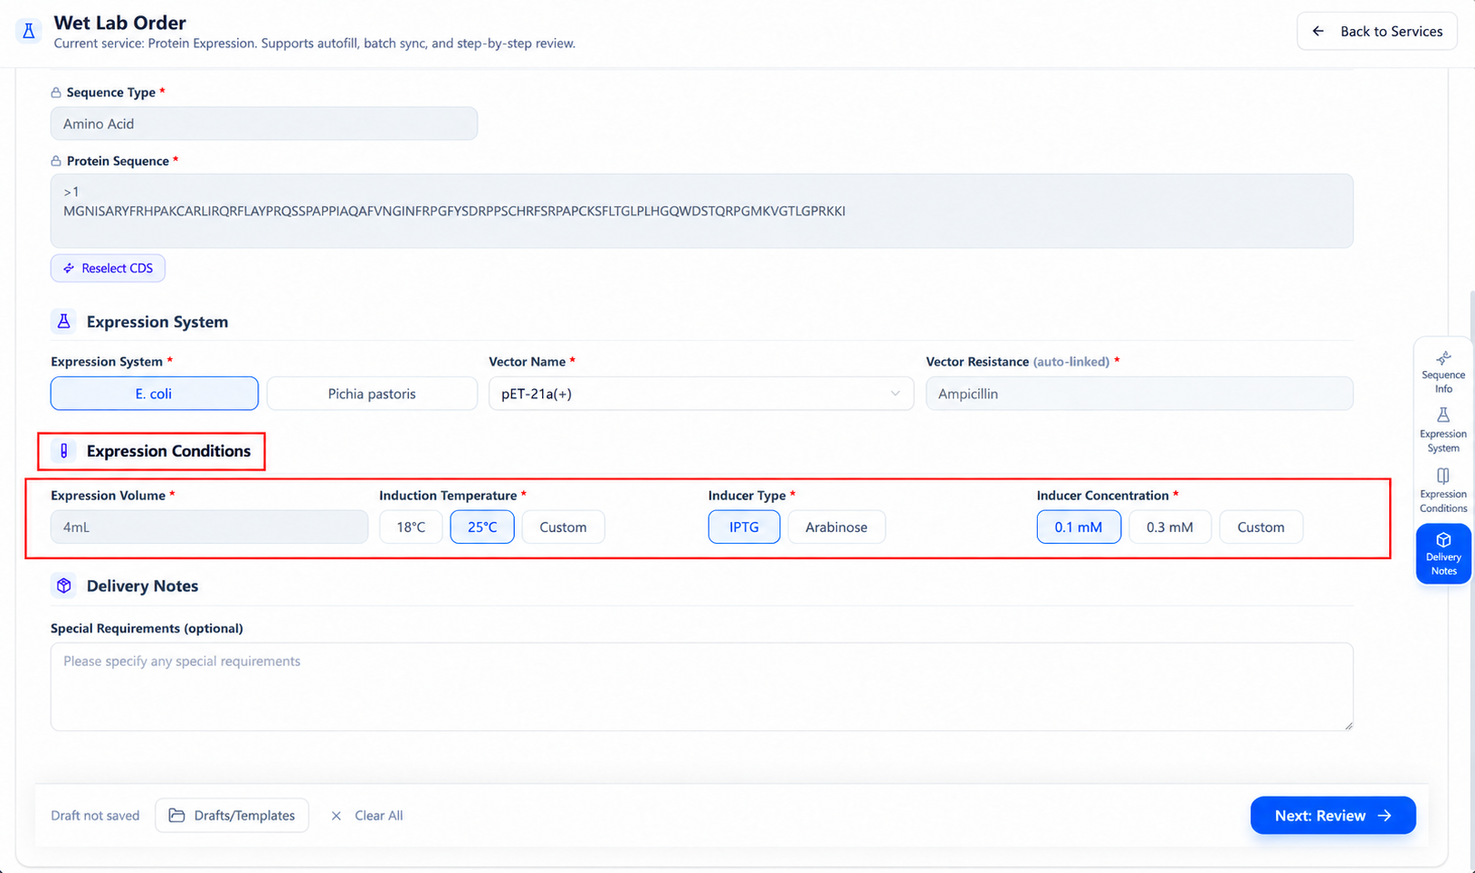Click the sparkle icon in Reselect CDS
1475x873 pixels.
[69, 268]
